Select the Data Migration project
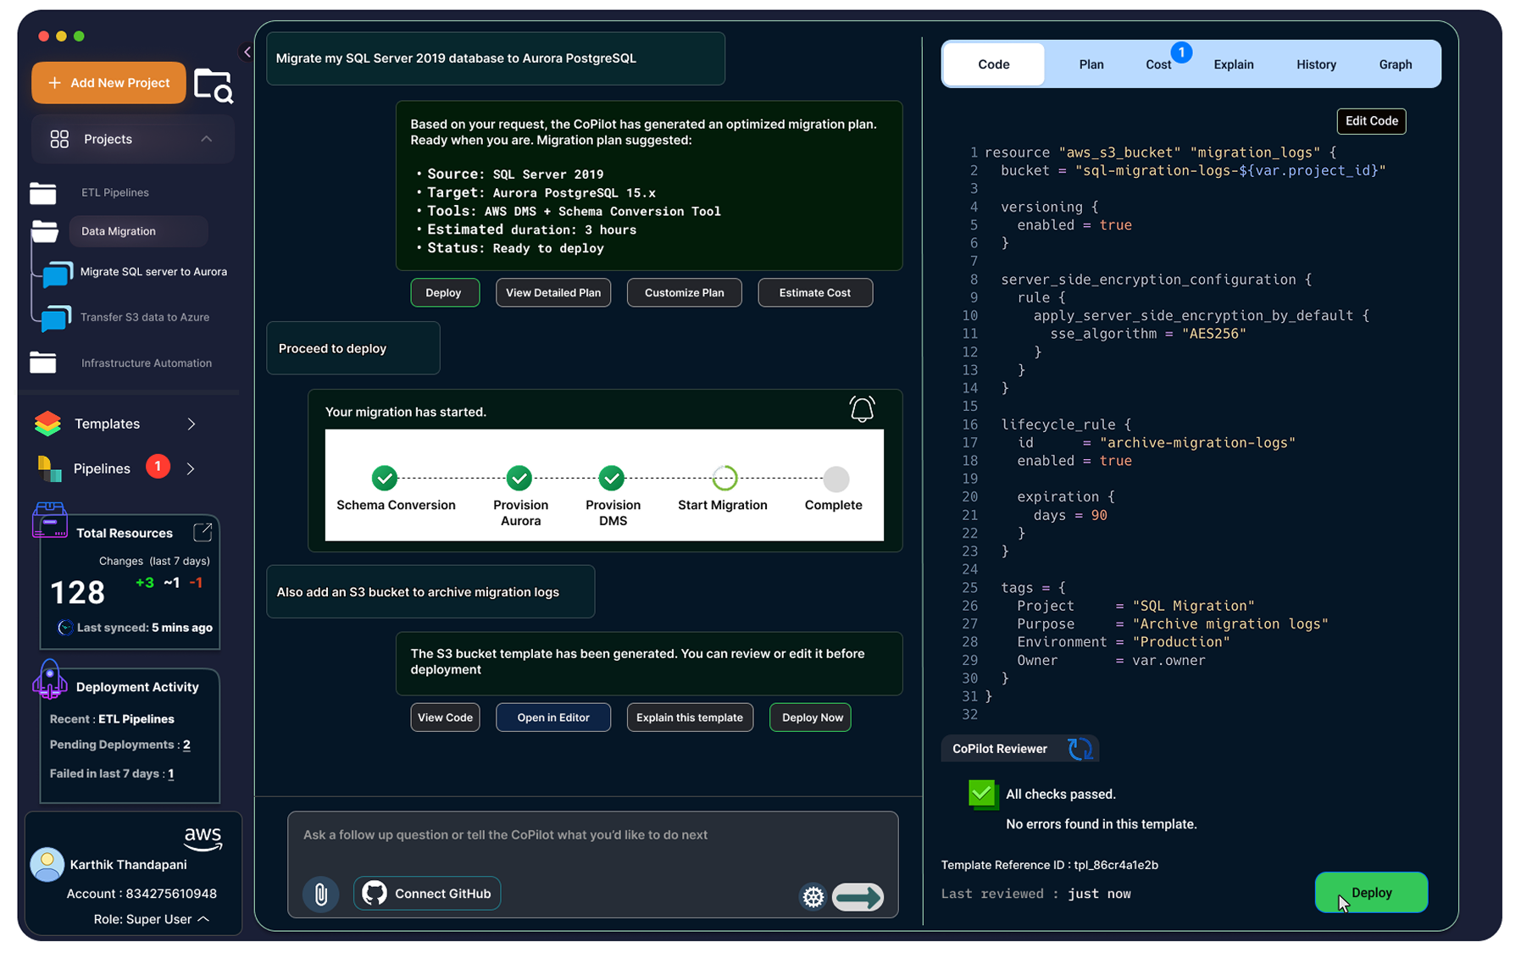This screenshot has width=1521, height=953. pos(138,231)
